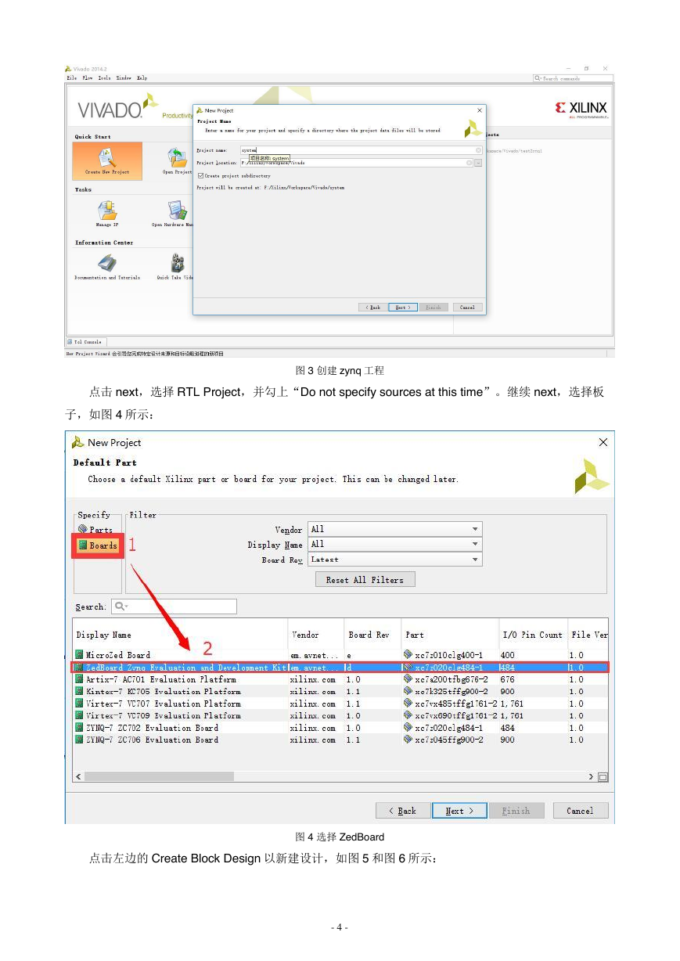Sort by I/O Pin Count column header
The image size is (680, 961).
tap(532, 635)
